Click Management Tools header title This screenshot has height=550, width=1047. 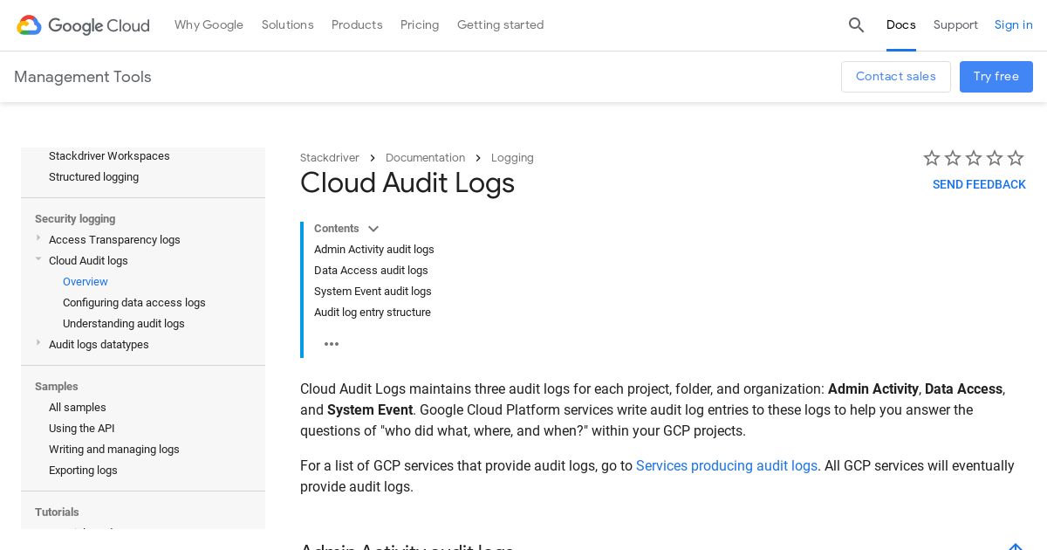pos(83,77)
